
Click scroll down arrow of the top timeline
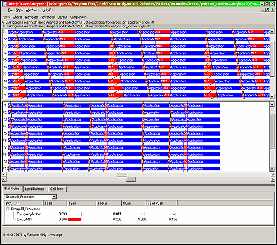tap(272, 96)
